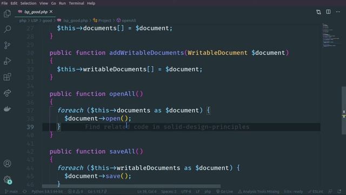Click line number 39 in the gutter
Viewport: 346px width, 195px height.
pyautogui.click(x=30, y=127)
